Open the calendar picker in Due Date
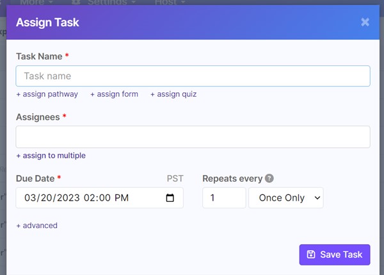Viewport: 384px width, 275px height. [x=170, y=198]
